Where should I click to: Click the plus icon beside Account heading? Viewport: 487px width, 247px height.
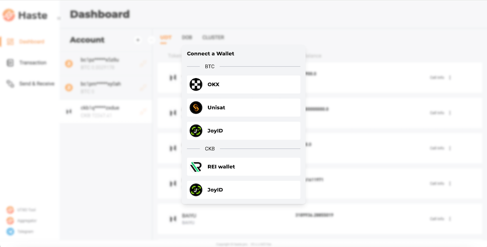click(x=138, y=40)
